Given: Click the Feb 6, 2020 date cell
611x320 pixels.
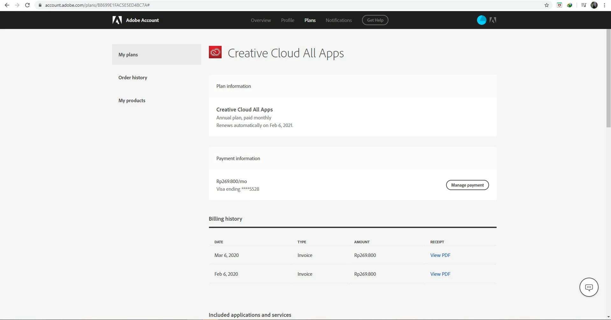Looking at the screenshot, I should [226, 274].
